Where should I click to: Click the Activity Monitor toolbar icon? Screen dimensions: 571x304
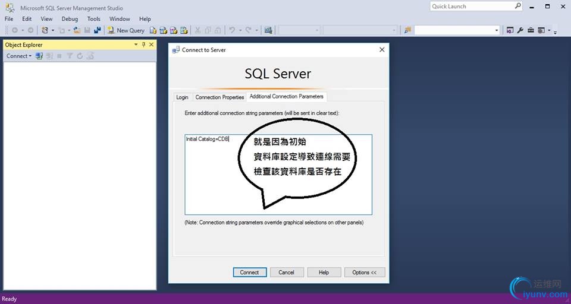268,30
